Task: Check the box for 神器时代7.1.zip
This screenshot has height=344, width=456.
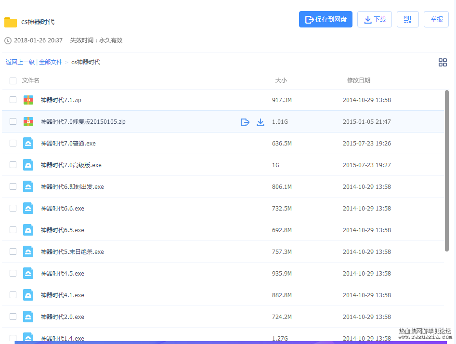Action: point(13,100)
